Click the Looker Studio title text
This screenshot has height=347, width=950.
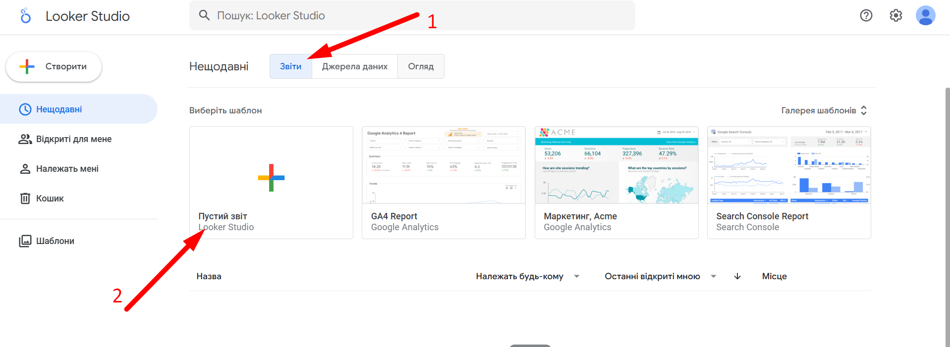click(88, 16)
